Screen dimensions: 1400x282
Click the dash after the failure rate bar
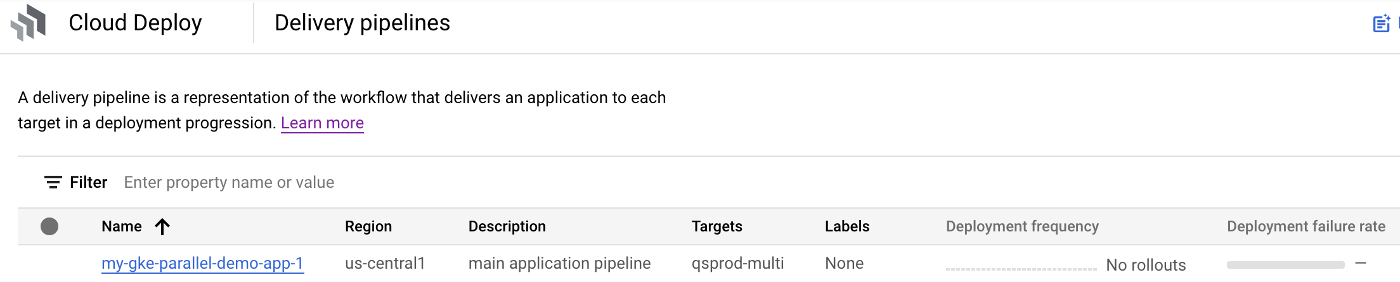[x=1361, y=263]
